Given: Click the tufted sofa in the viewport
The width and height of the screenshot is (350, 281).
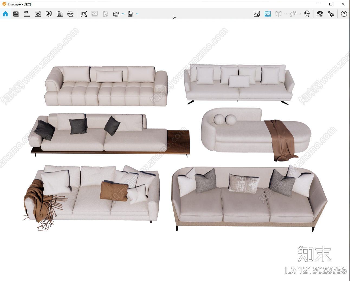Looking at the screenshot, I should pos(106,86).
